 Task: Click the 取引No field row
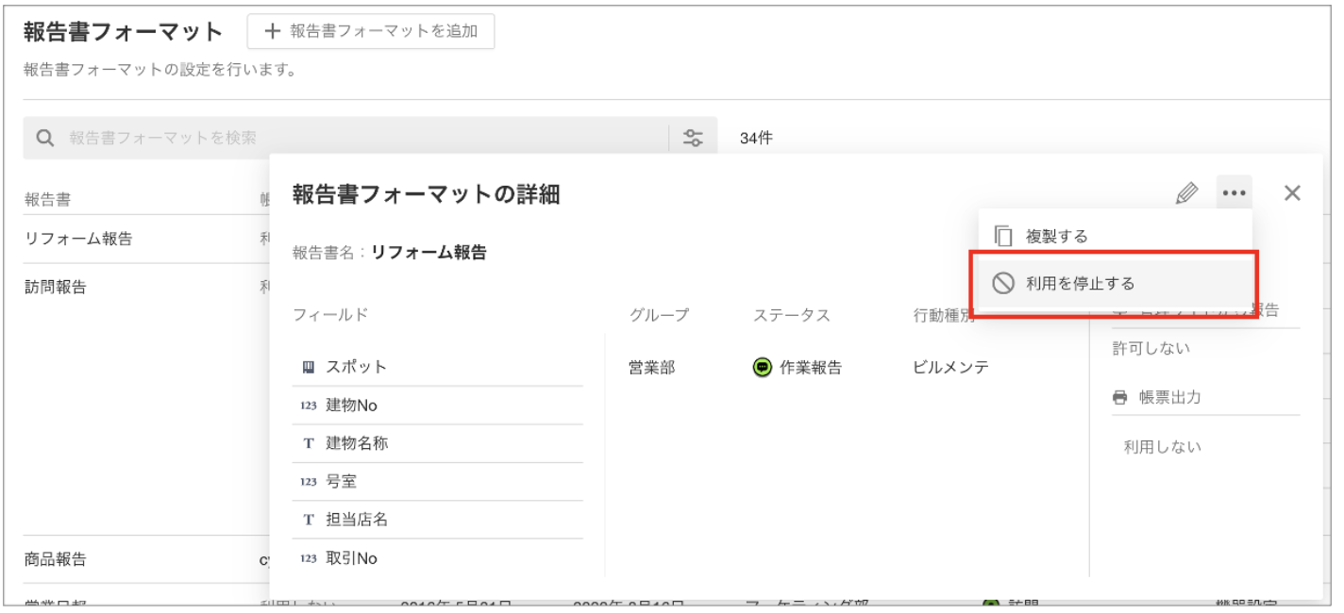click(x=437, y=558)
